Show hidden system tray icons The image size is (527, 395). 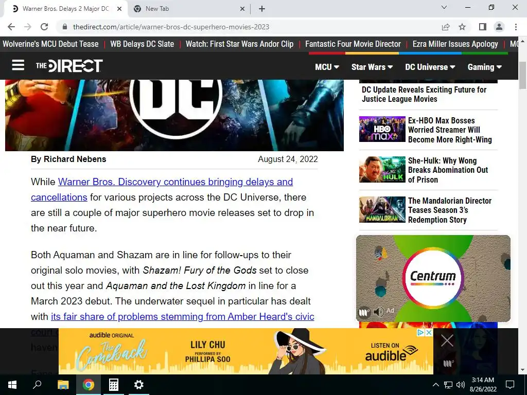[435, 385]
